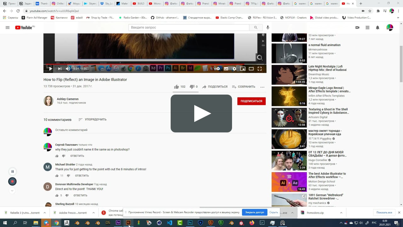This screenshot has height=227, width=403.
Task: Reload the page in Chrome
Action: (x=18, y=11)
